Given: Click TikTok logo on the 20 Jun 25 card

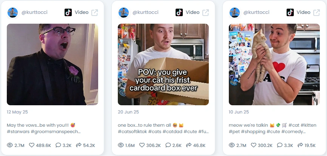Looking at the screenshot, I should tap(179, 12).
